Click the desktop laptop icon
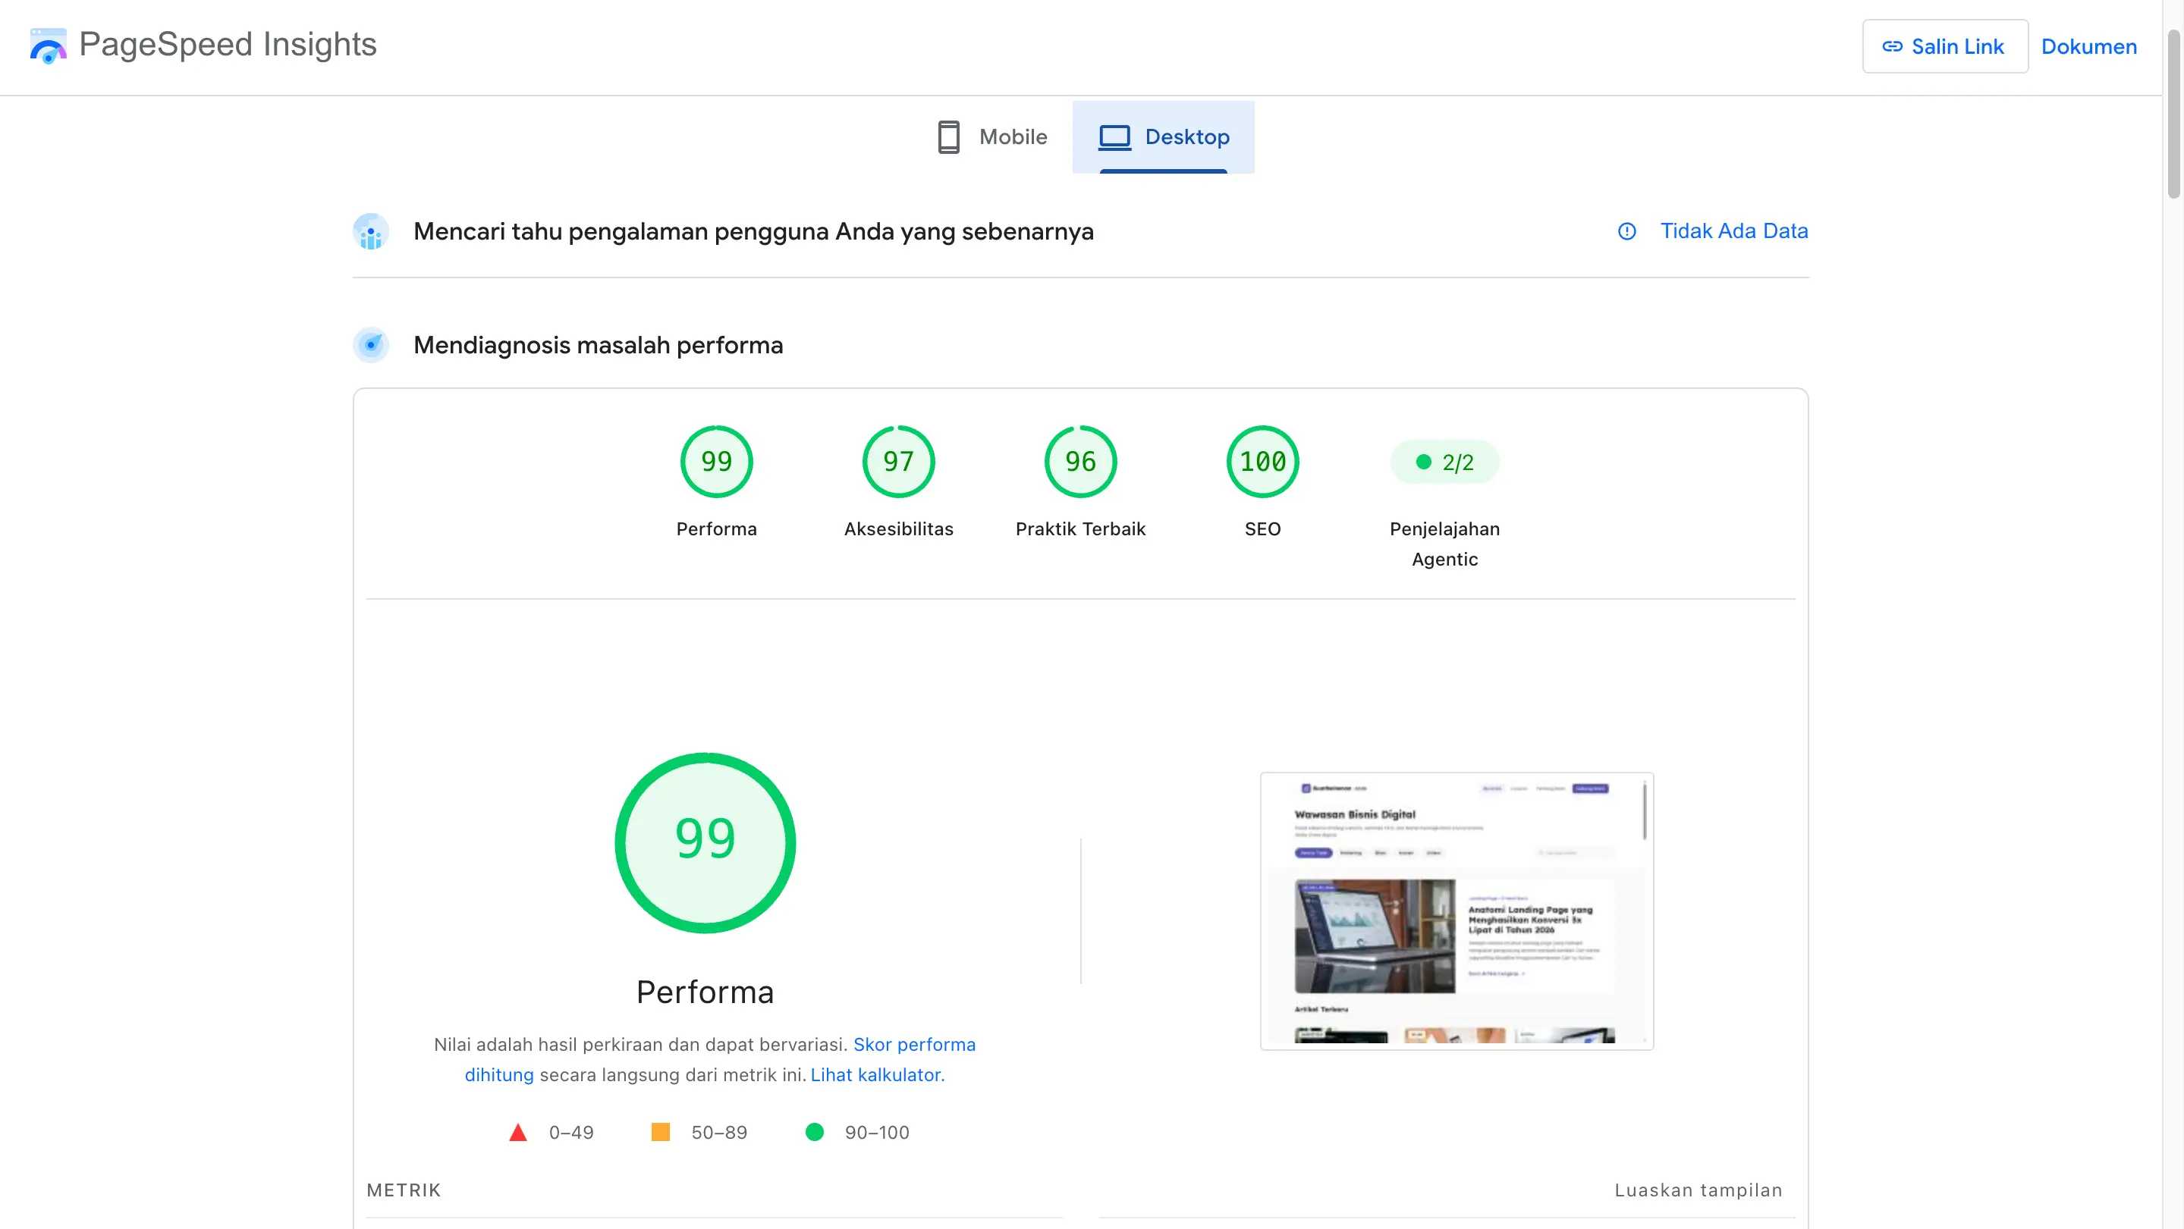The height and width of the screenshot is (1229, 2184). (x=1114, y=137)
